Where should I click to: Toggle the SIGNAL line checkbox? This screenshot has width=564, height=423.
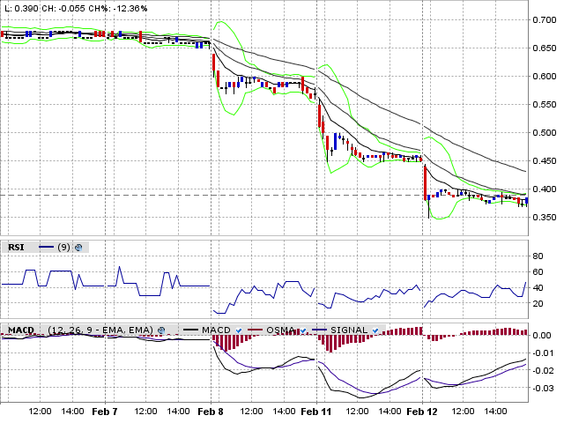tap(375, 330)
